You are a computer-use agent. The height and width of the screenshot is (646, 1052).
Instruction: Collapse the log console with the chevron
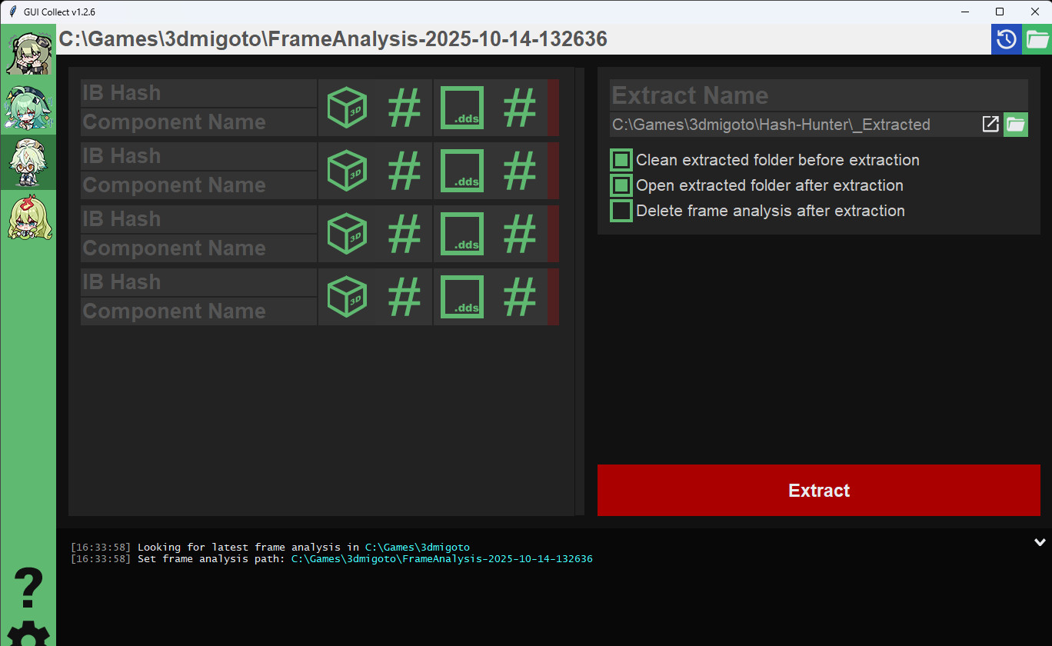point(1040,542)
